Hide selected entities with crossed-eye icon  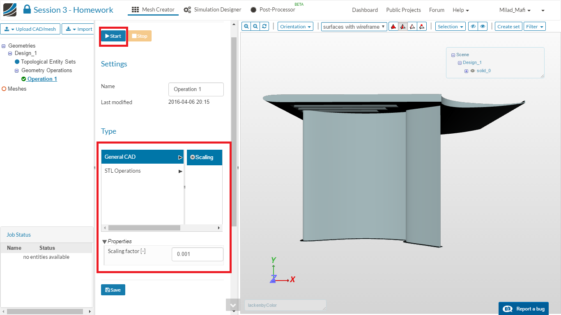point(474,26)
